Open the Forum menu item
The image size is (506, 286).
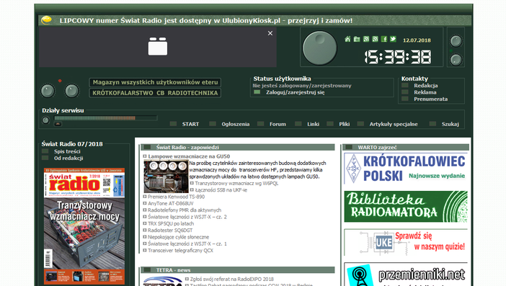click(x=278, y=124)
